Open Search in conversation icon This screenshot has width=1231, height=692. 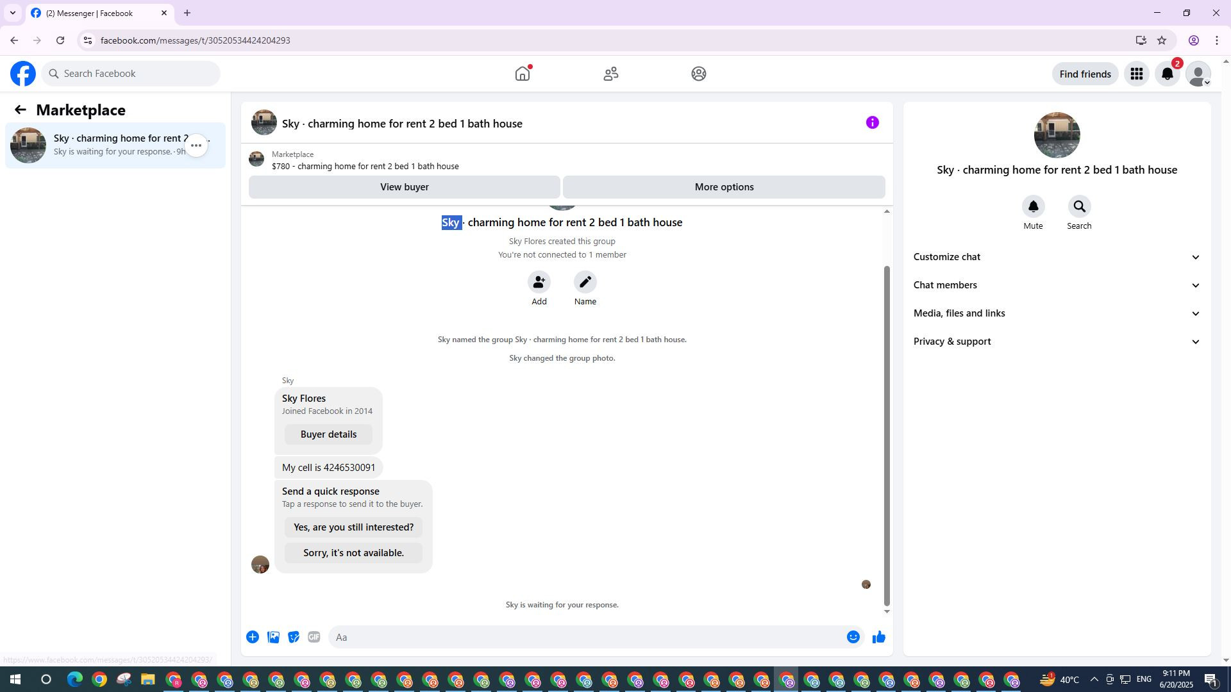click(1079, 207)
